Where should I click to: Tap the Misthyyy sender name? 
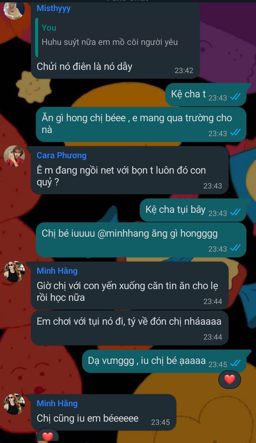pyautogui.click(x=54, y=8)
